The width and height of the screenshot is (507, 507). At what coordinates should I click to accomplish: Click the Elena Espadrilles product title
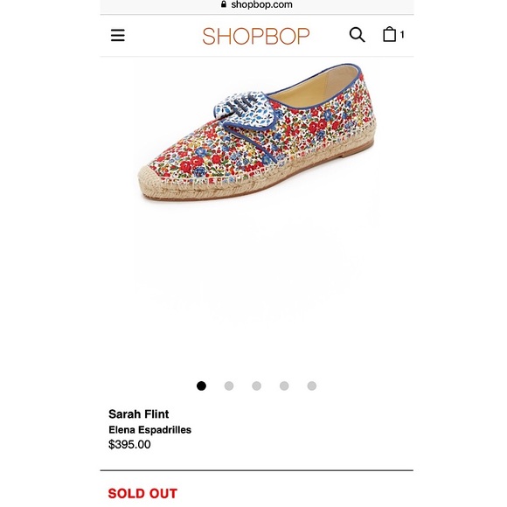click(x=149, y=430)
